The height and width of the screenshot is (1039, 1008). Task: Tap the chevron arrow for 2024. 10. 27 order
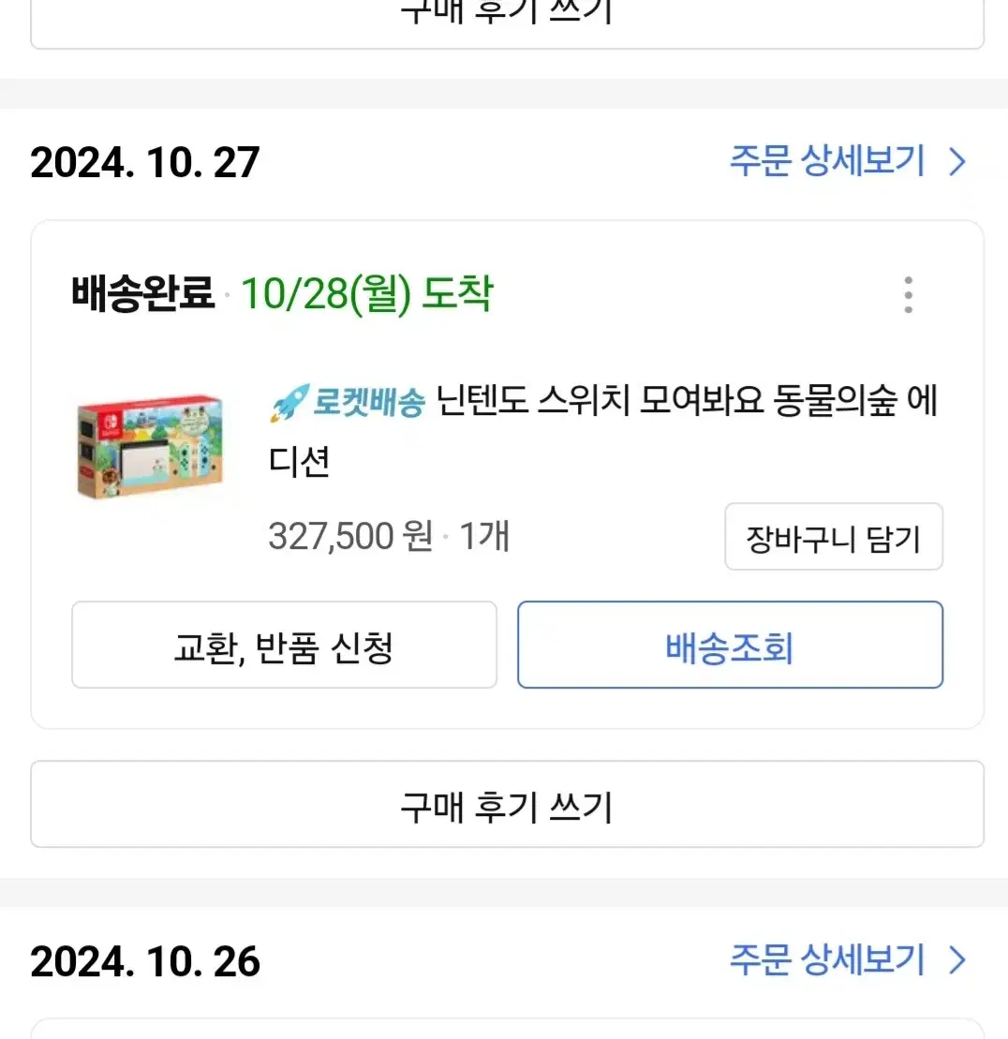tap(957, 162)
